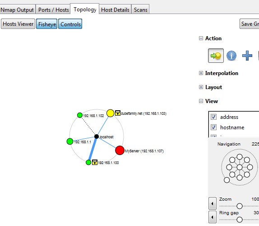Open the Host Details tab
Screen dimensions: 259x226
click(115, 10)
